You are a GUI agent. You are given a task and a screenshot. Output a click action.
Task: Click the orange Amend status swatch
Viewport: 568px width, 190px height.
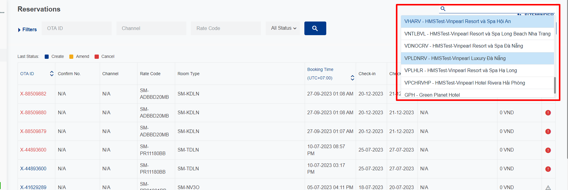(x=71, y=57)
